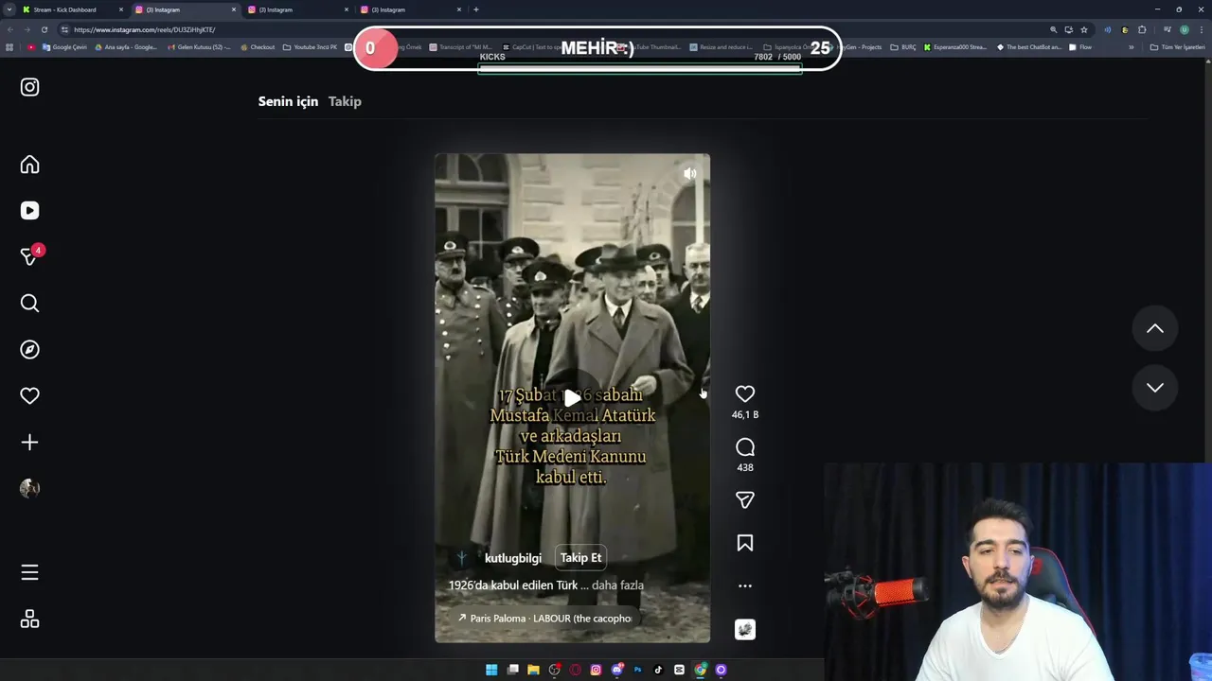Follow kutlugbilgi with "Takip Et"
Viewport: 1212px width, 681px height.
pyautogui.click(x=580, y=558)
